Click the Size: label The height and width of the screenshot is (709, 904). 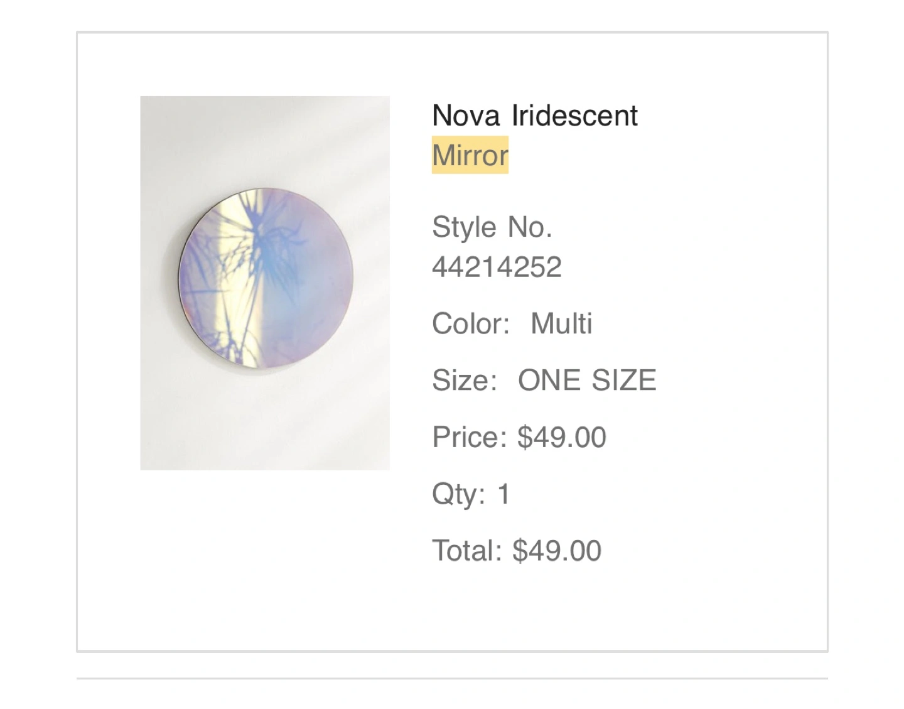[x=465, y=381]
